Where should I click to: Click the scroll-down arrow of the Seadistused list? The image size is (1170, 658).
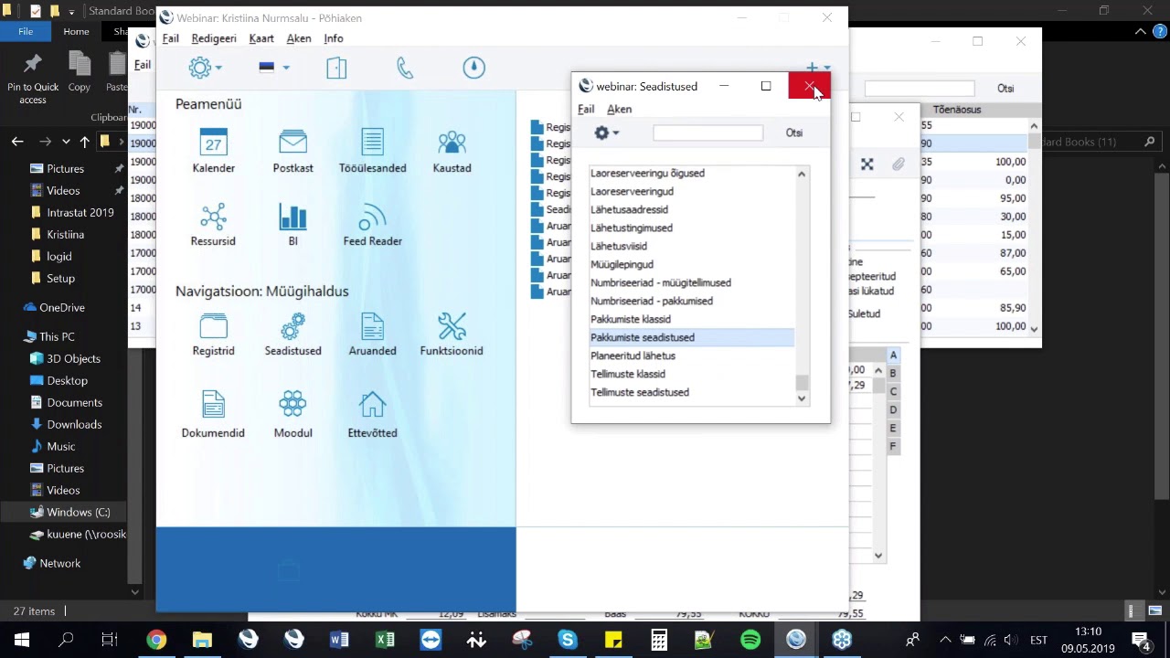coord(802,398)
